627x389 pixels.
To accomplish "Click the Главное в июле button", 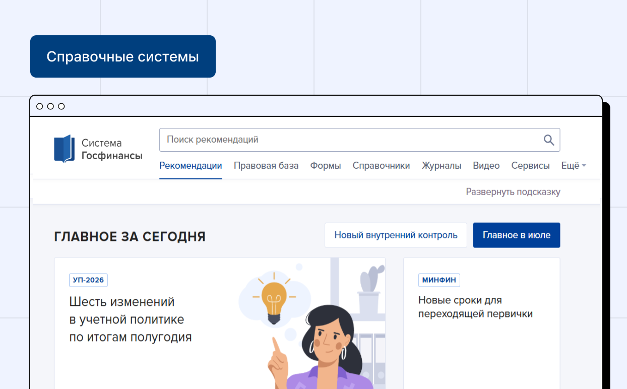I will (x=517, y=235).
